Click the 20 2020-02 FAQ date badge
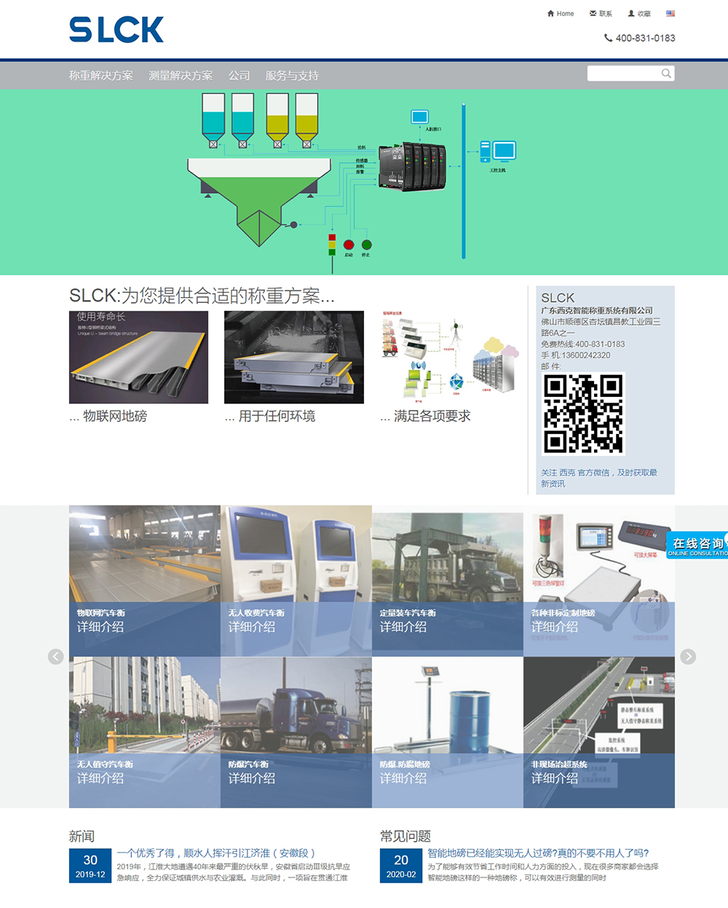Screen dimensions: 728x908 pyautogui.click(x=401, y=866)
